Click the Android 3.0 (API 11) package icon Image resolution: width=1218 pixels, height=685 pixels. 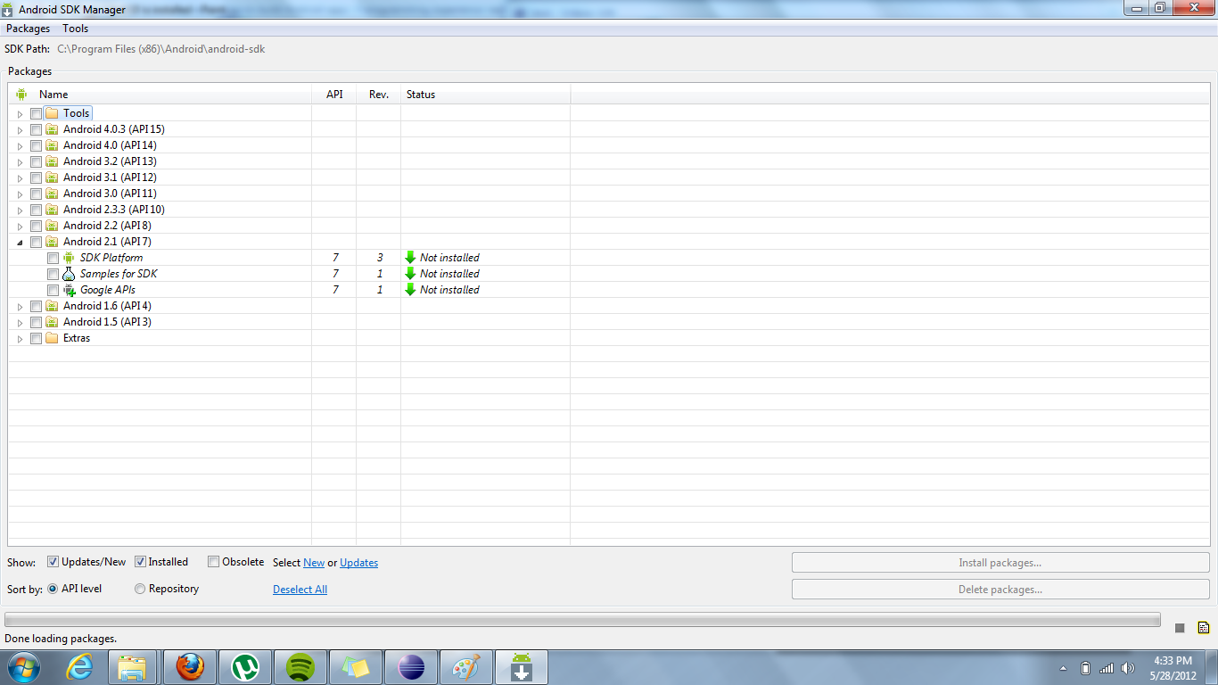52,194
